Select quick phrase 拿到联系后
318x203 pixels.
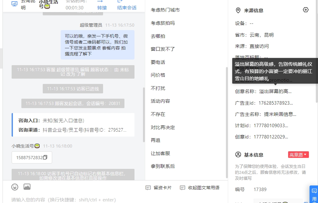pyautogui.click(x=163, y=166)
